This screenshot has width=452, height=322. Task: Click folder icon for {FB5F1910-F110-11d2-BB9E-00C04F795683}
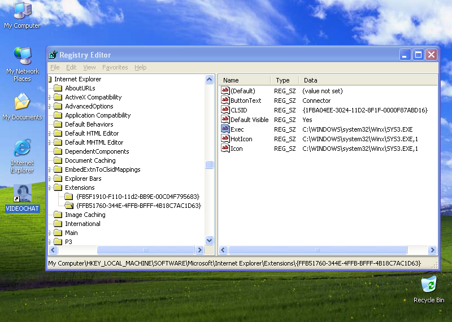point(68,197)
